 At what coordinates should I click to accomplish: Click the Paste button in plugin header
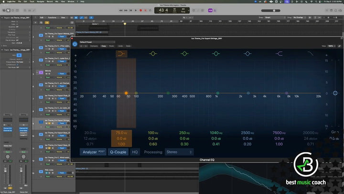tap(111, 46)
